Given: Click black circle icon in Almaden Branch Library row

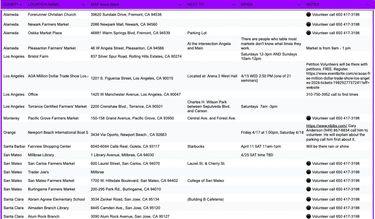Looking at the screenshot, I should click(x=308, y=208).
